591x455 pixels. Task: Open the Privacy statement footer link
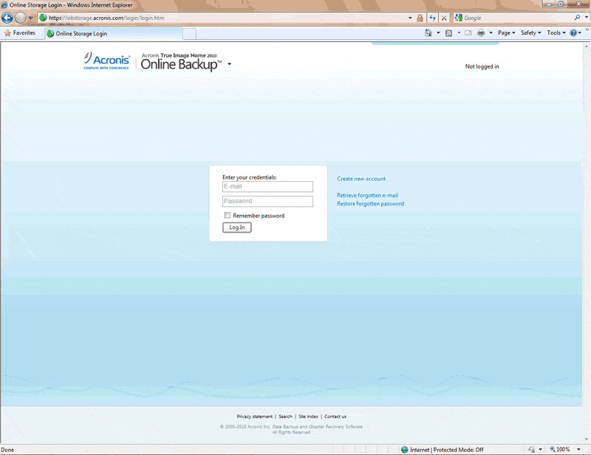coord(254,417)
